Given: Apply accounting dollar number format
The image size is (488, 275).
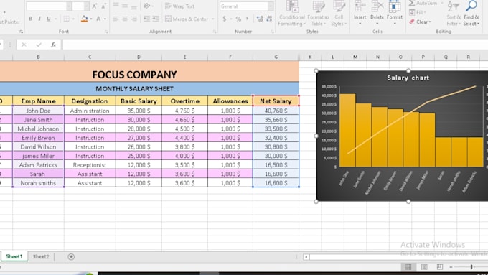Looking at the screenshot, I should (x=225, y=19).
